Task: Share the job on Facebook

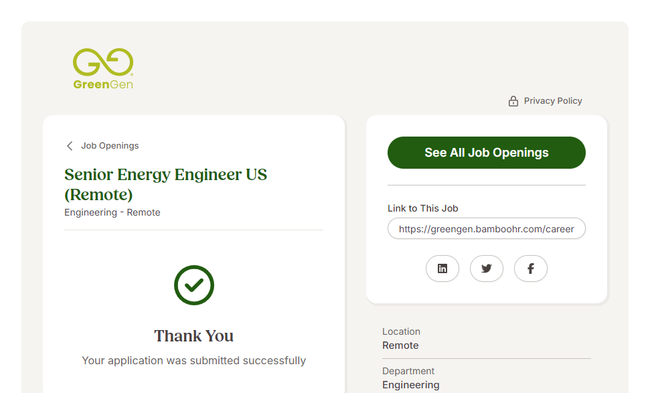Action: (531, 268)
